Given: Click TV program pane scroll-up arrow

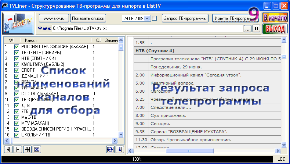Looking at the screenshot, I should (284, 39).
